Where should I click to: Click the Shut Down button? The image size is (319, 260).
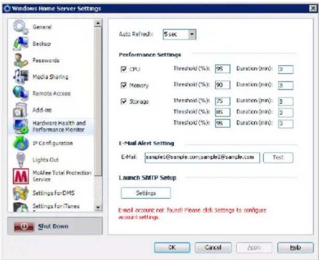pos(55,226)
